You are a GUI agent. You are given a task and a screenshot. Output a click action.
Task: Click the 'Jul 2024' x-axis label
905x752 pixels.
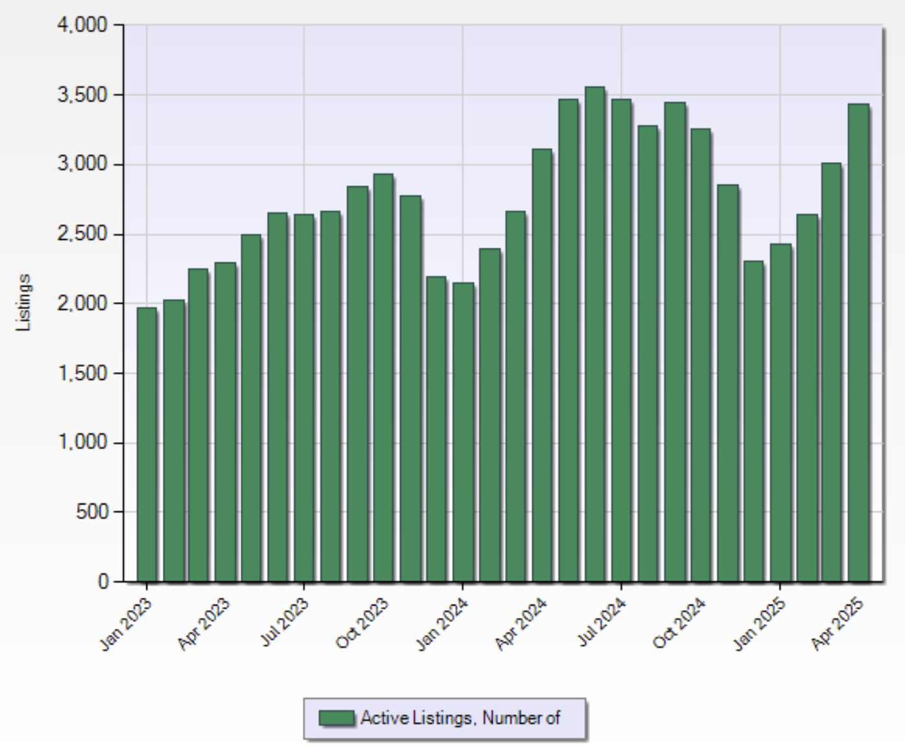click(602, 622)
